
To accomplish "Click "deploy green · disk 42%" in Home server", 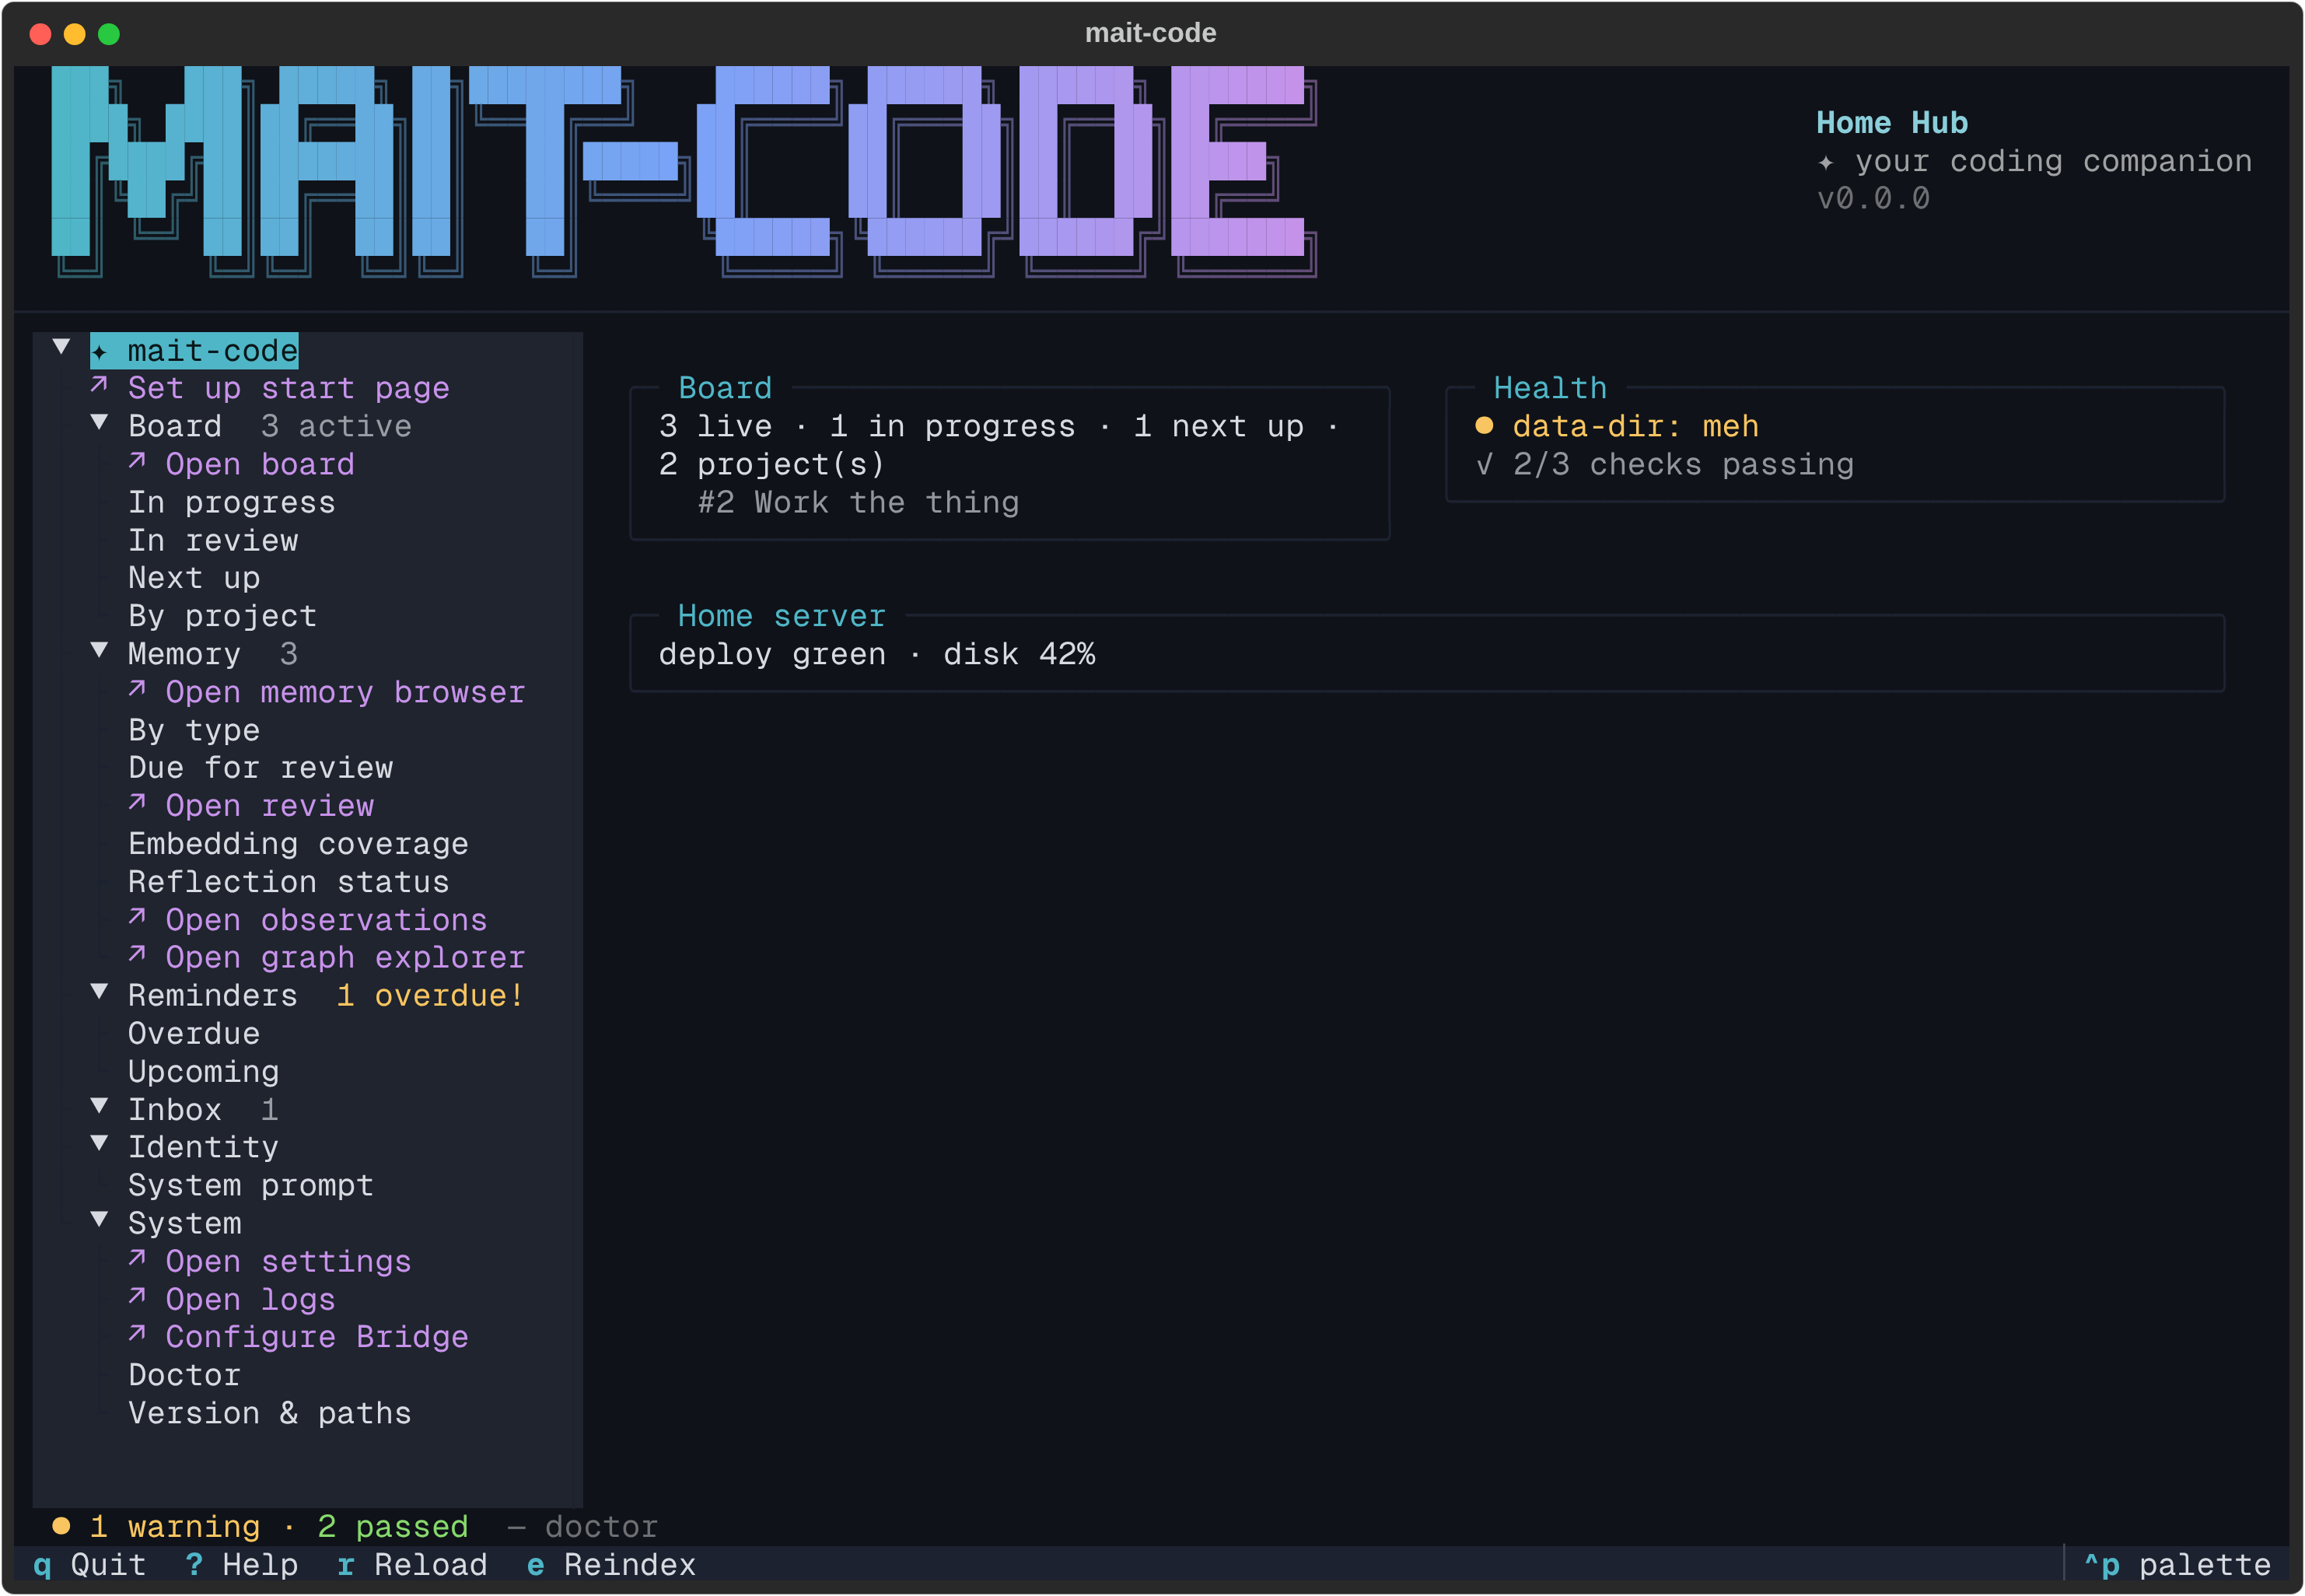I will (x=876, y=654).
